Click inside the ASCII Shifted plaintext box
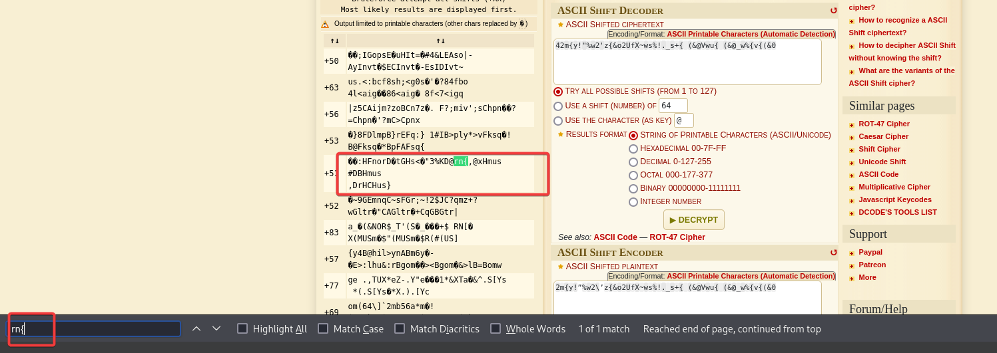Image resolution: width=997 pixels, height=353 pixels. click(x=687, y=297)
